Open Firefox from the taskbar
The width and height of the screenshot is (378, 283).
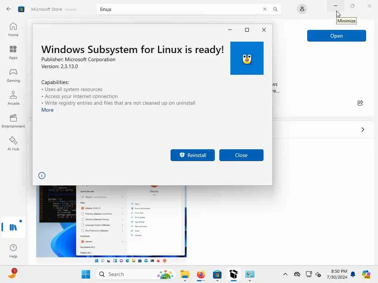[201, 274]
